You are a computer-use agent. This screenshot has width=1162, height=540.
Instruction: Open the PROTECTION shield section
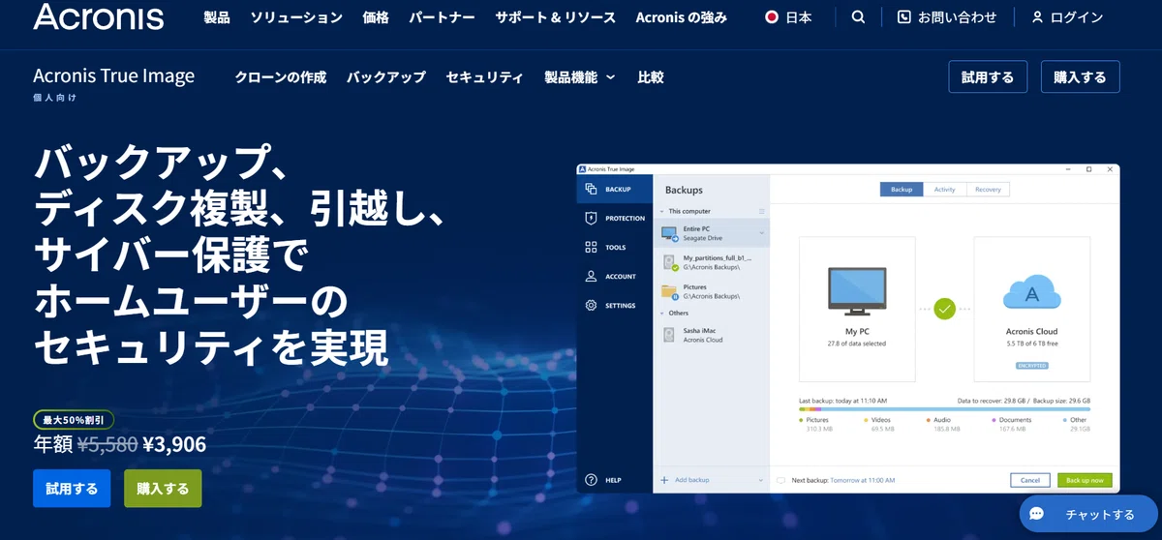[616, 218]
